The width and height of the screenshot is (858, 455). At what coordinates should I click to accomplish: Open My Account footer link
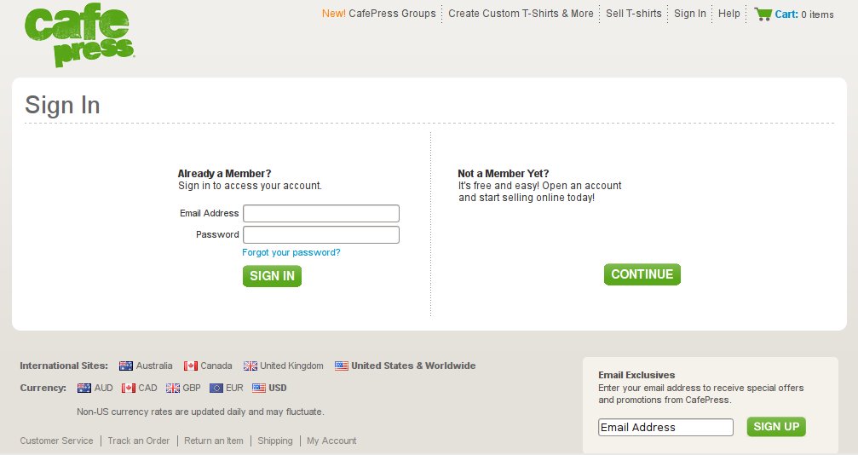[x=331, y=441]
